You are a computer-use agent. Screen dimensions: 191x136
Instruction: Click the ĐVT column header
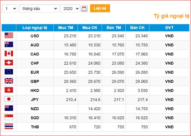tap(169, 28)
